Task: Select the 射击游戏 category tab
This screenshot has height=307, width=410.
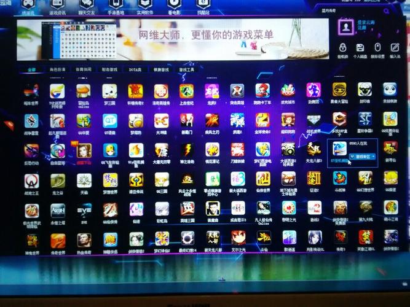Action: (109, 69)
